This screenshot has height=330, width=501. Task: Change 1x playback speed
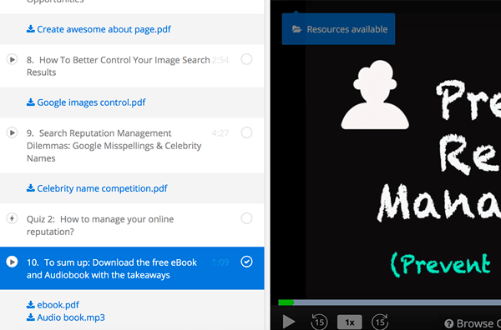(350, 322)
